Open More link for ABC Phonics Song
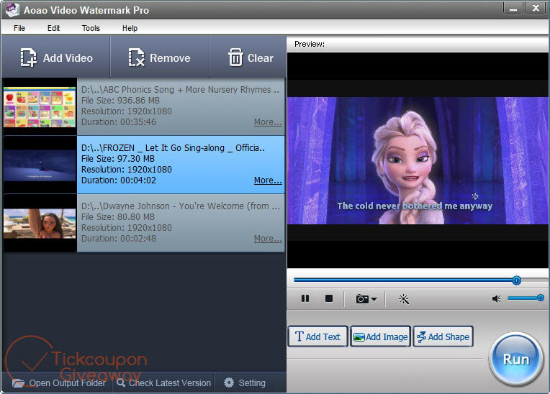 tap(268, 122)
